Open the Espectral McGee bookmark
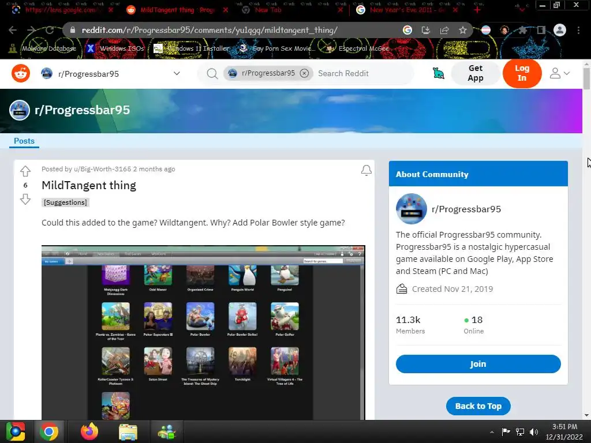The height and width of the screenshot is (443, 591). pos(357,48)
